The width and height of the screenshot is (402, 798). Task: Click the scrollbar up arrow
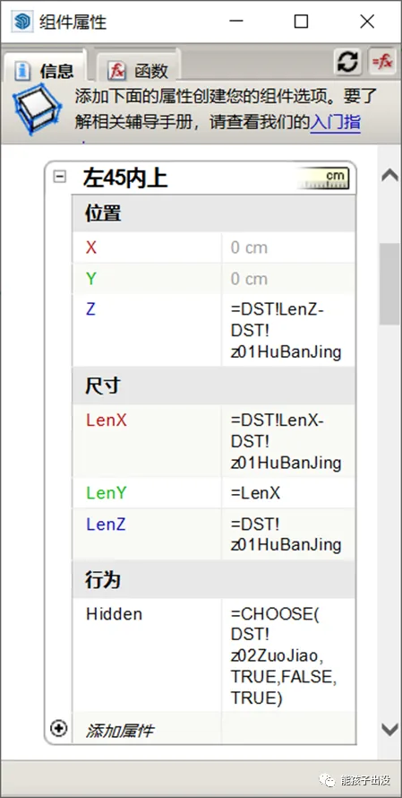[389, 175]
